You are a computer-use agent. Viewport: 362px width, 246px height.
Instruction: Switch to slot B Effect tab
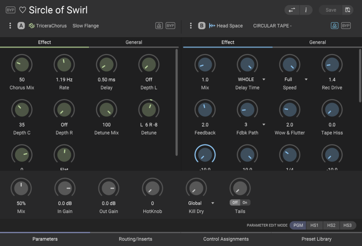[x=228, y=42]
